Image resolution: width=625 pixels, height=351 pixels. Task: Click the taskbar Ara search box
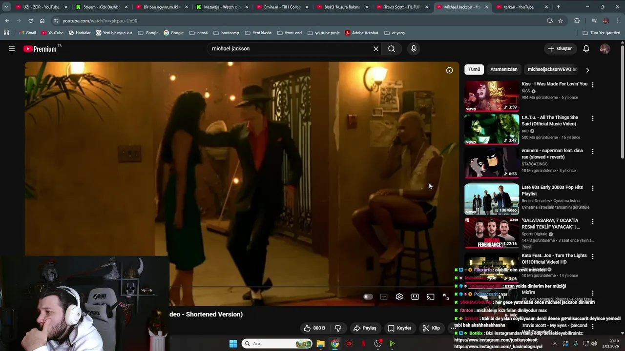[x=277, y=344]
